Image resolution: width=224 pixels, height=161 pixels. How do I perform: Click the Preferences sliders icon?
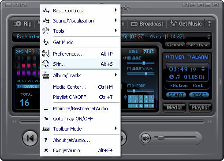pos(46,53)
